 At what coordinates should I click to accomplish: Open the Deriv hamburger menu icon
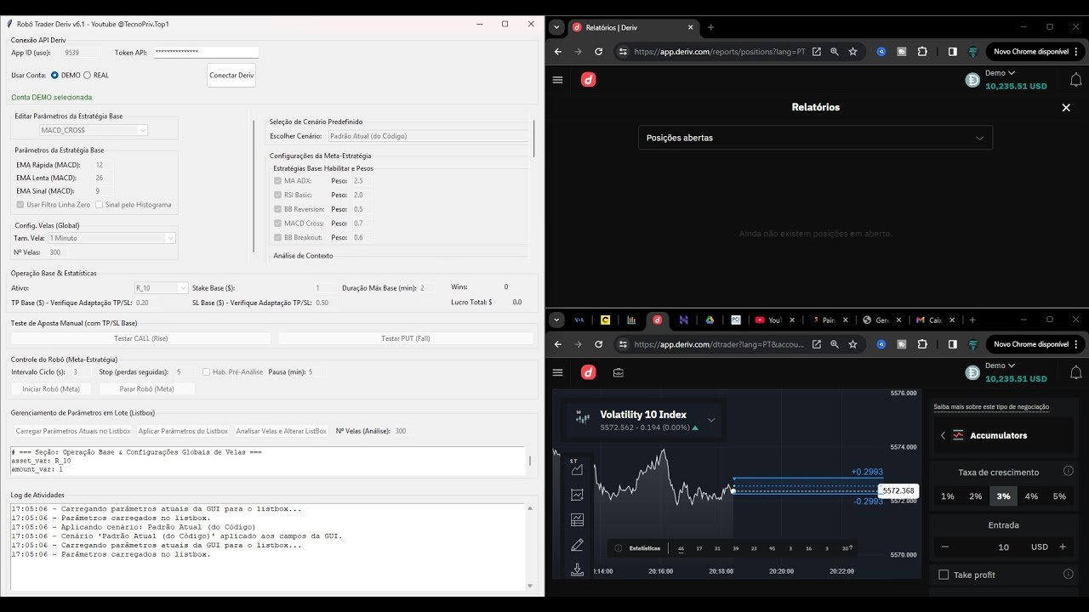(557, 371)
